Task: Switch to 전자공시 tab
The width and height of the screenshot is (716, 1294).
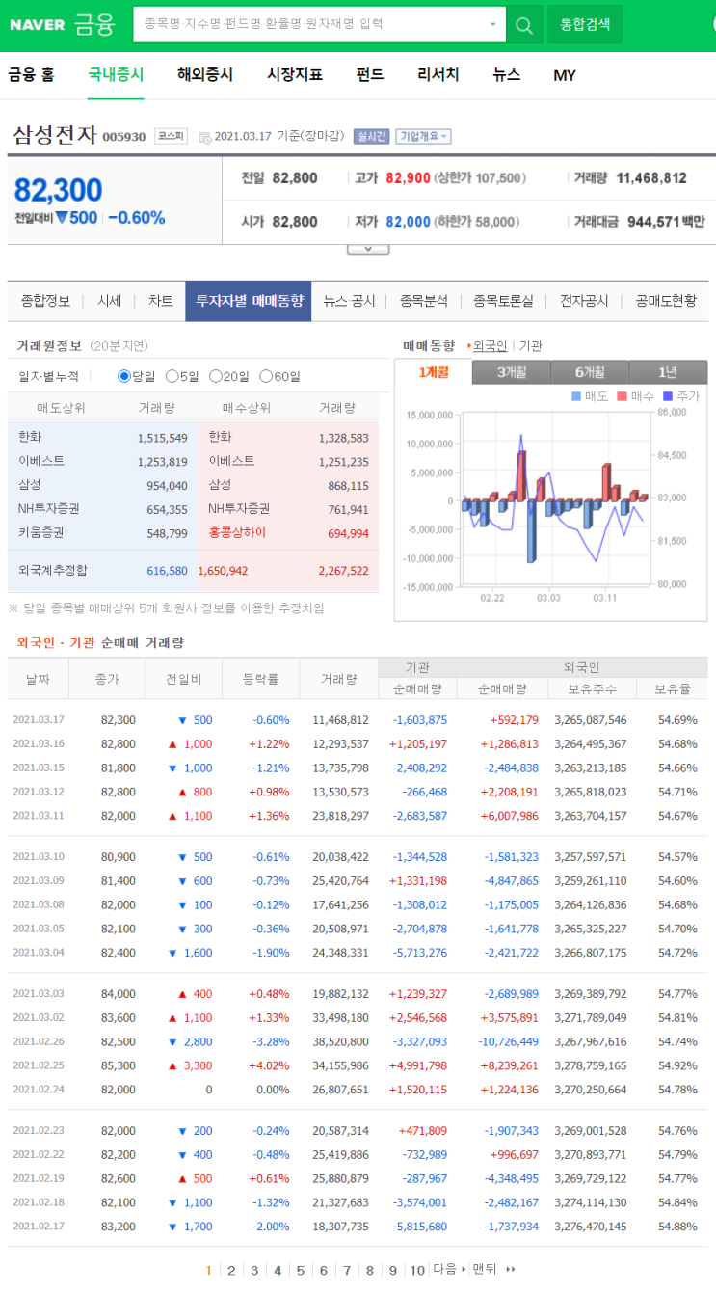Action: pyautogui.click(x=585, y=301)
